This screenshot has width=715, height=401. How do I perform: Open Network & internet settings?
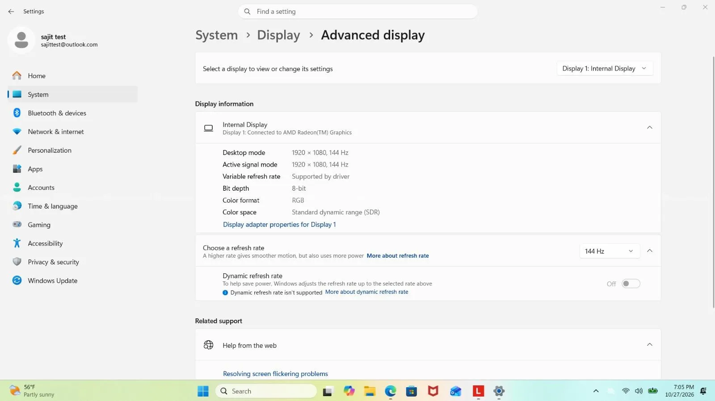(72, 132)
